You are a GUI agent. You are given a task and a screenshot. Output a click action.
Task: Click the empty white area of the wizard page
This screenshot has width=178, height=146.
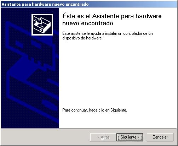tap(118, 74)
